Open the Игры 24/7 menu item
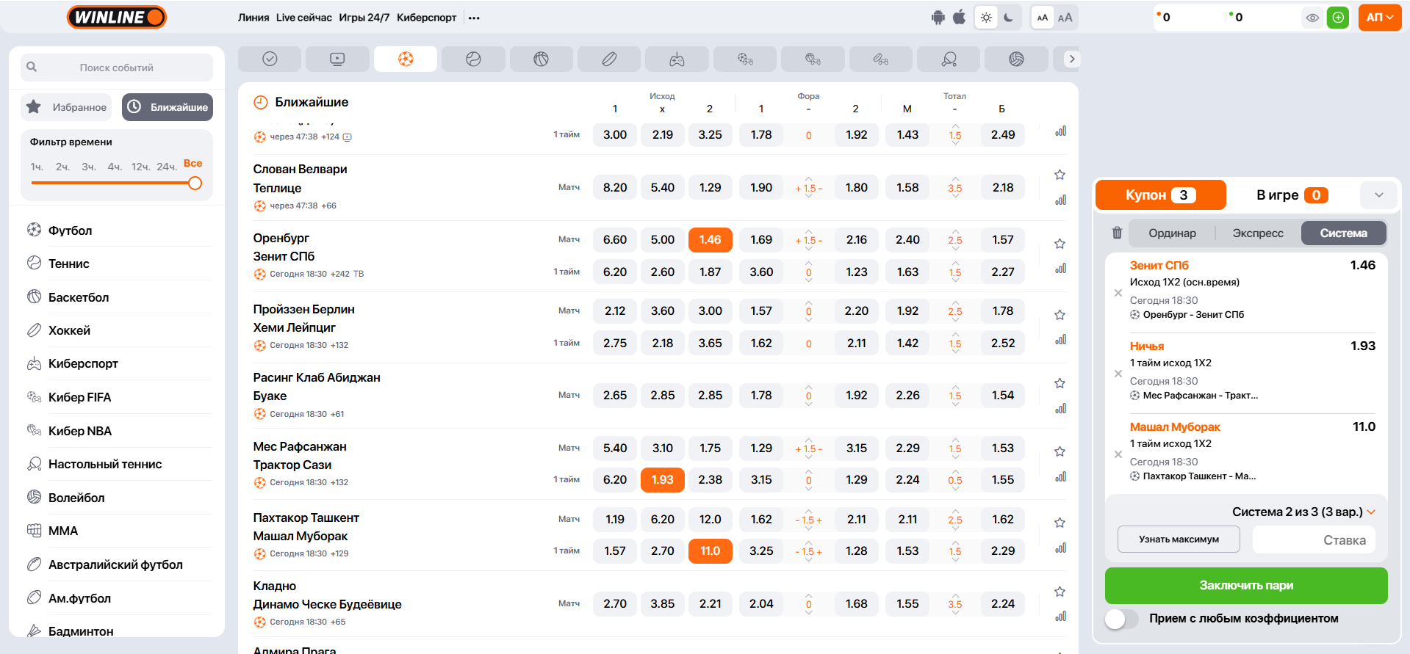 (x=364, y=18)
